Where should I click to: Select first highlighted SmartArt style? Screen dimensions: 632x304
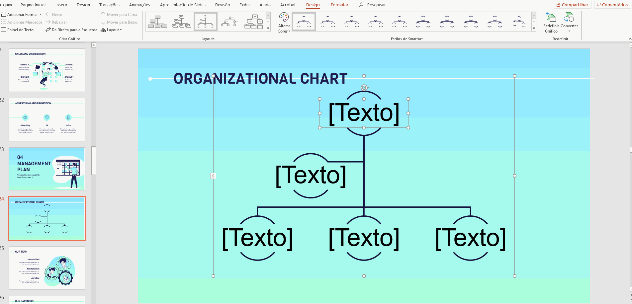pyautogui.click(x=304, y=22)
